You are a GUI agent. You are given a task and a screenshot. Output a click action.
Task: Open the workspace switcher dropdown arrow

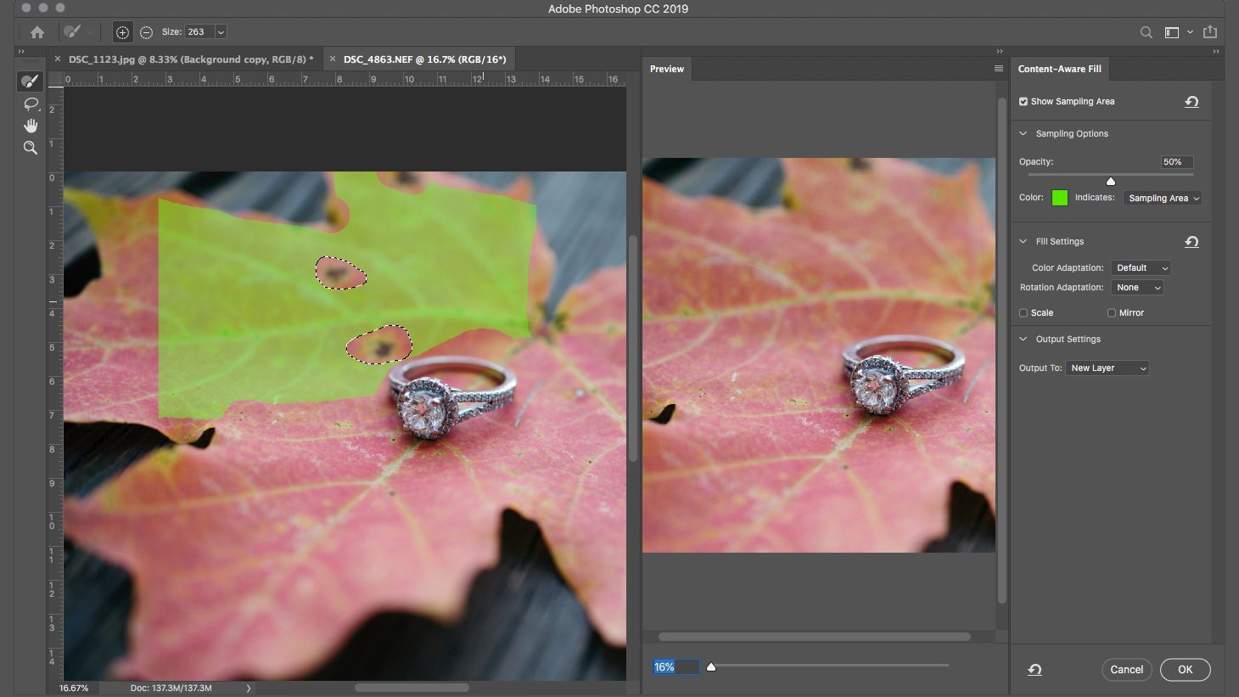pos(1190,32)
